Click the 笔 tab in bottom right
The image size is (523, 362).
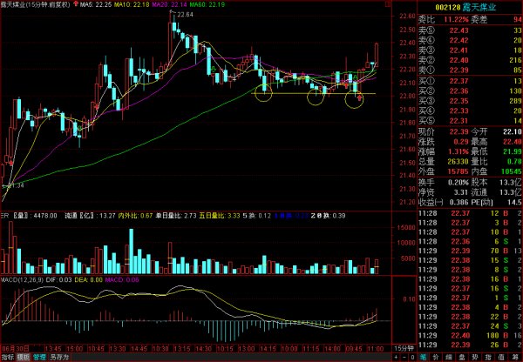[x=424, y=357]
